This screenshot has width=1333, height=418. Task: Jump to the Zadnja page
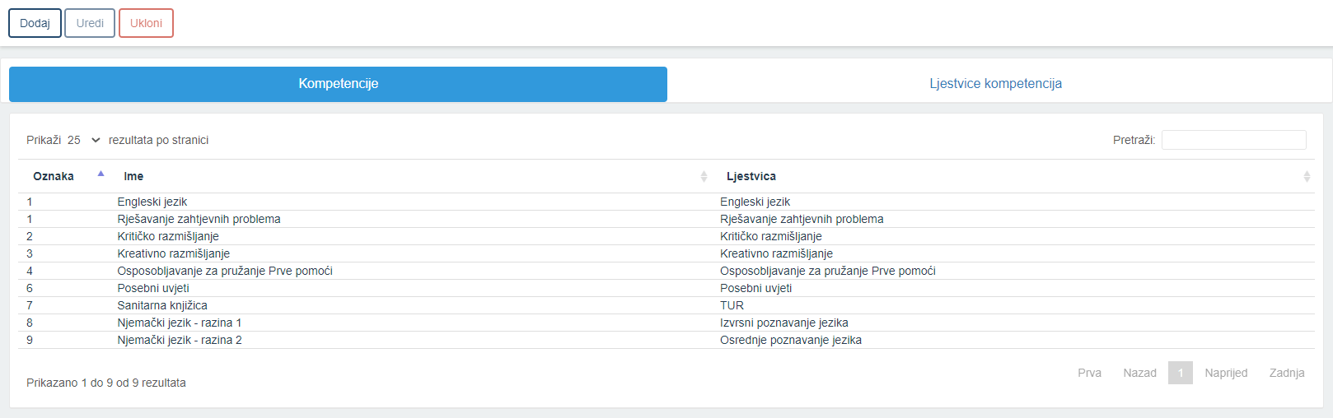coord(1287,373)
